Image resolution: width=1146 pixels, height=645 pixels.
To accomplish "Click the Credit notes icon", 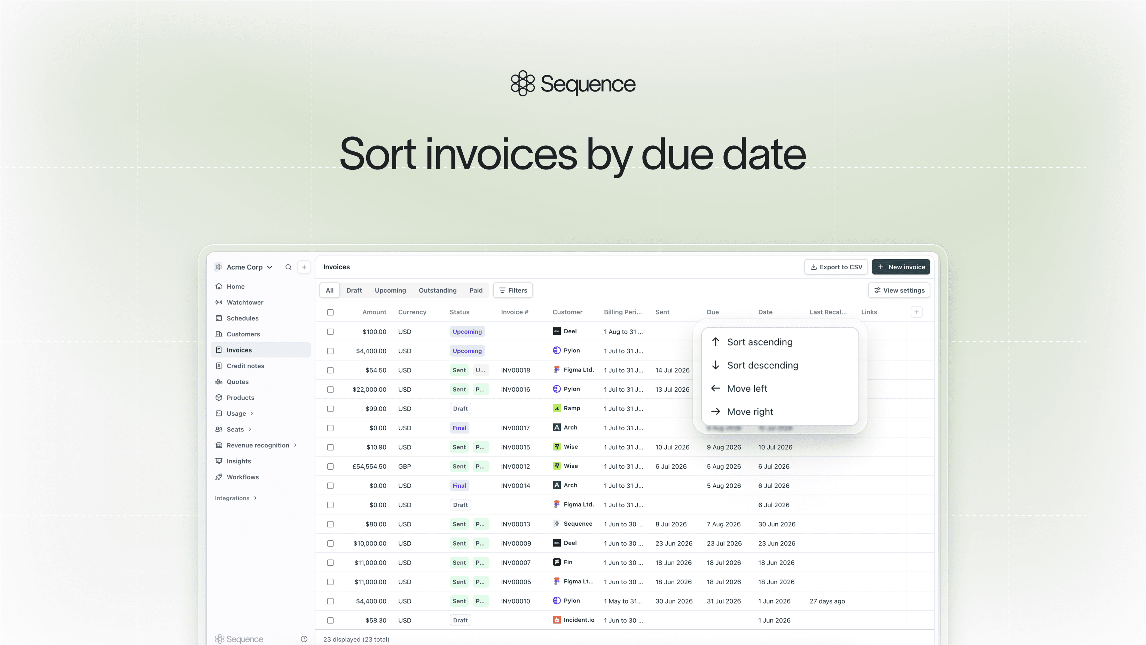I will click(219, 366).
